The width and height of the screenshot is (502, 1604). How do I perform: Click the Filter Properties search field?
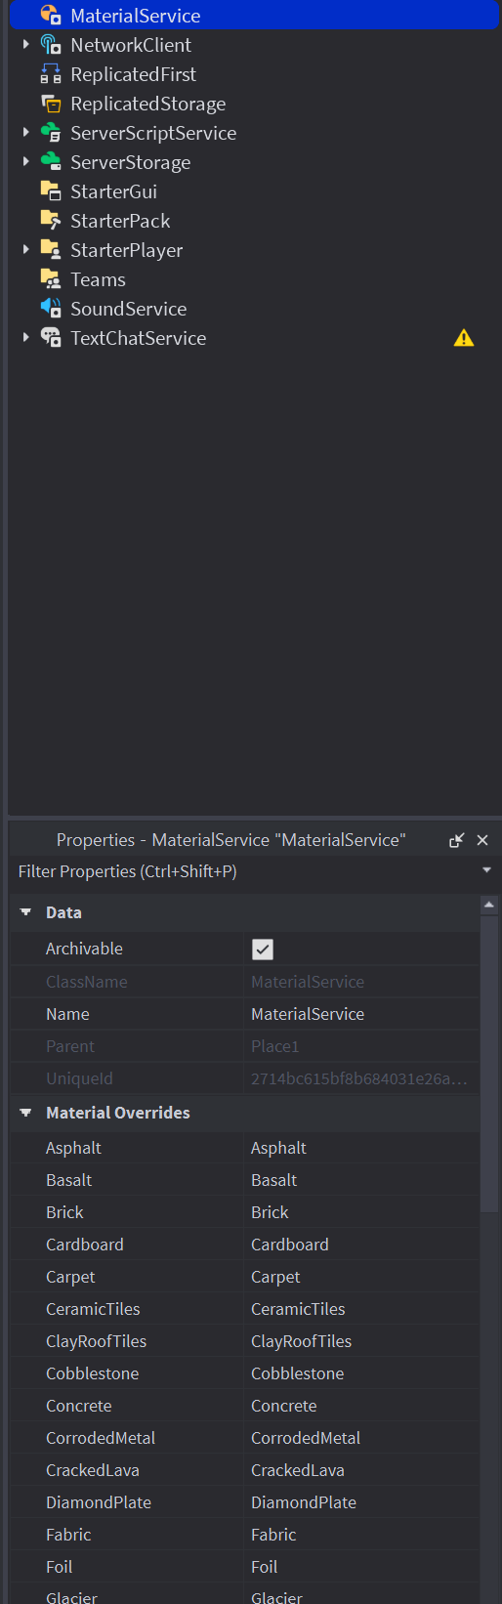(244, 871)
